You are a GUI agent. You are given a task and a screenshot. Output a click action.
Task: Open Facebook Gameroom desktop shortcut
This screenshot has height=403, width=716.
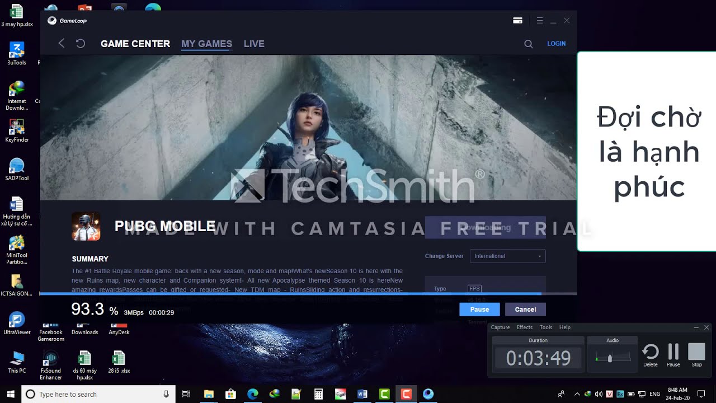coord(51,332)
